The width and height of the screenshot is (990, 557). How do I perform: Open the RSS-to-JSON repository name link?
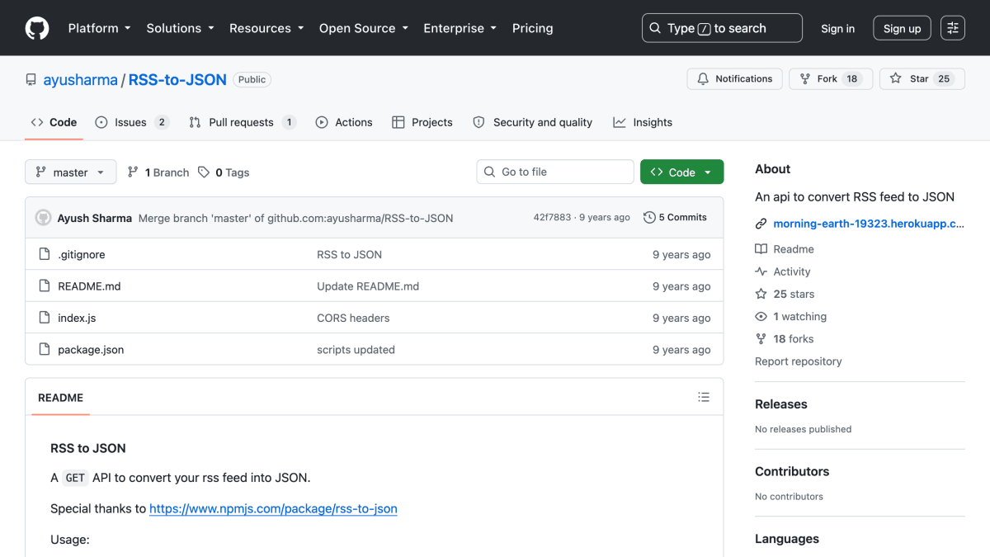(177, 80)
